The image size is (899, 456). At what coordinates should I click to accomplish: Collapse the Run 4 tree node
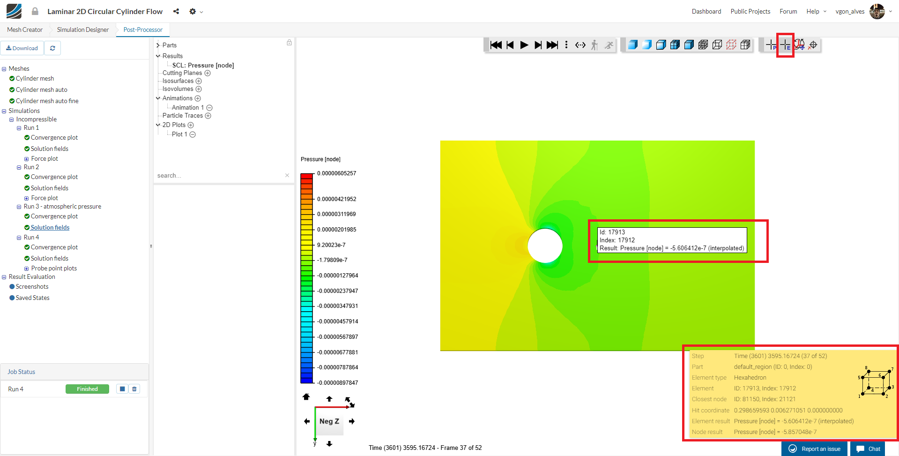tap(19, 238)
